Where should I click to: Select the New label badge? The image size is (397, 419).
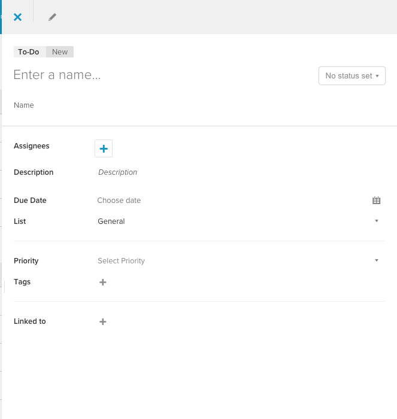click(x=60, y=52)
